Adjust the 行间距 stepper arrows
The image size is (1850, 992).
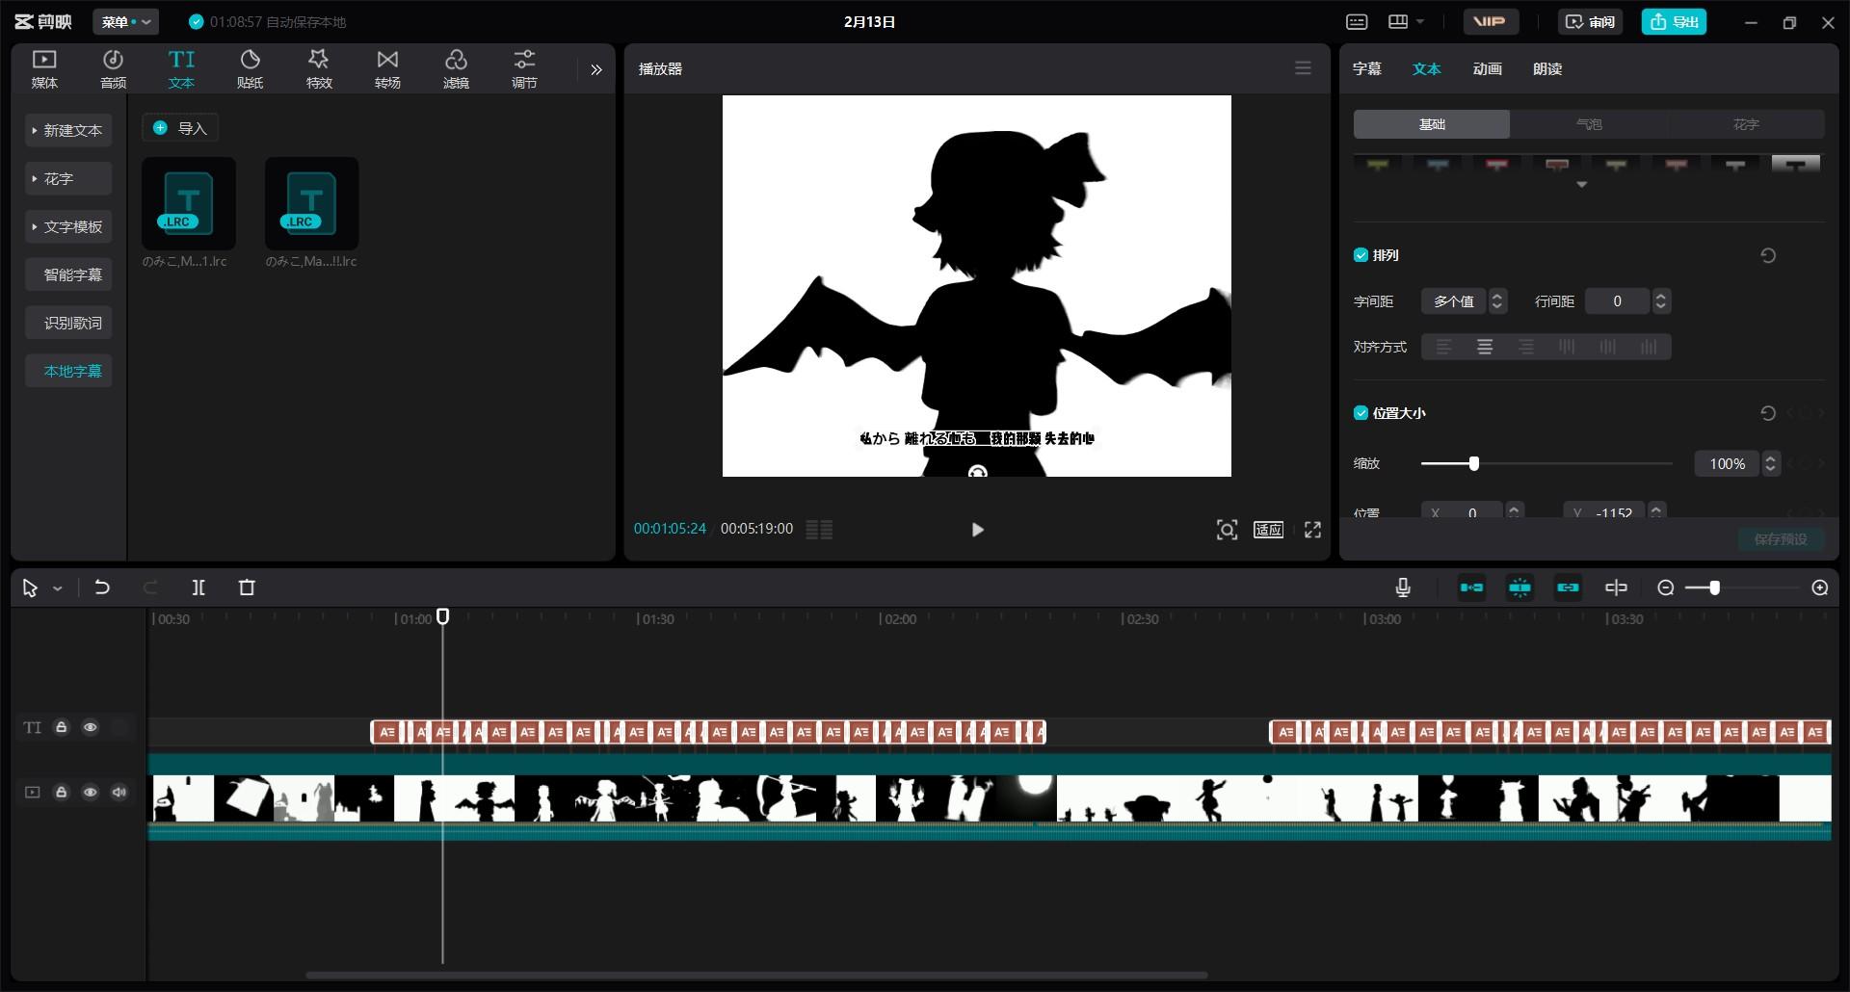coord(1661,301)
